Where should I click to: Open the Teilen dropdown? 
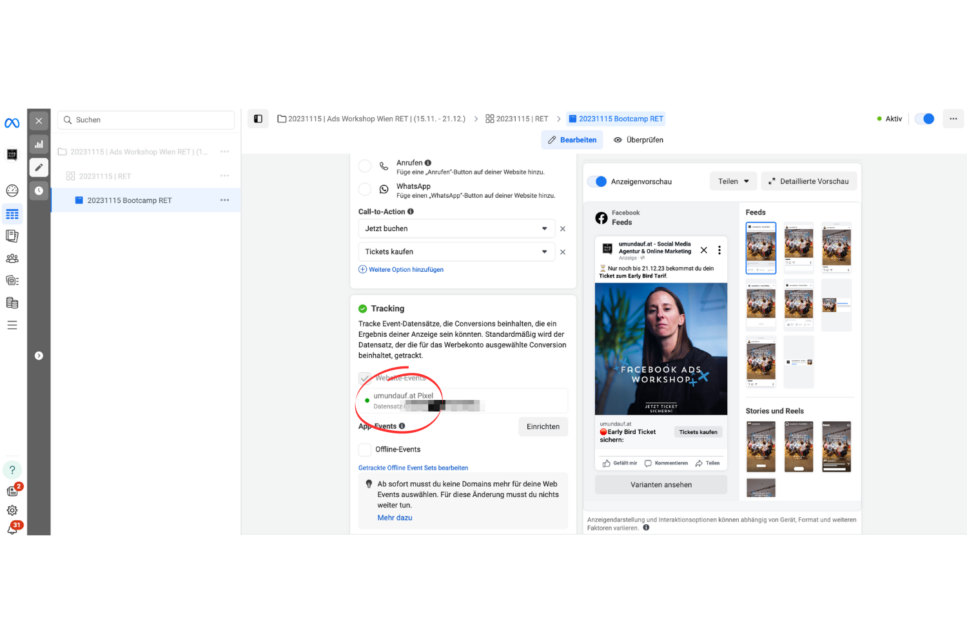(734, 182)
